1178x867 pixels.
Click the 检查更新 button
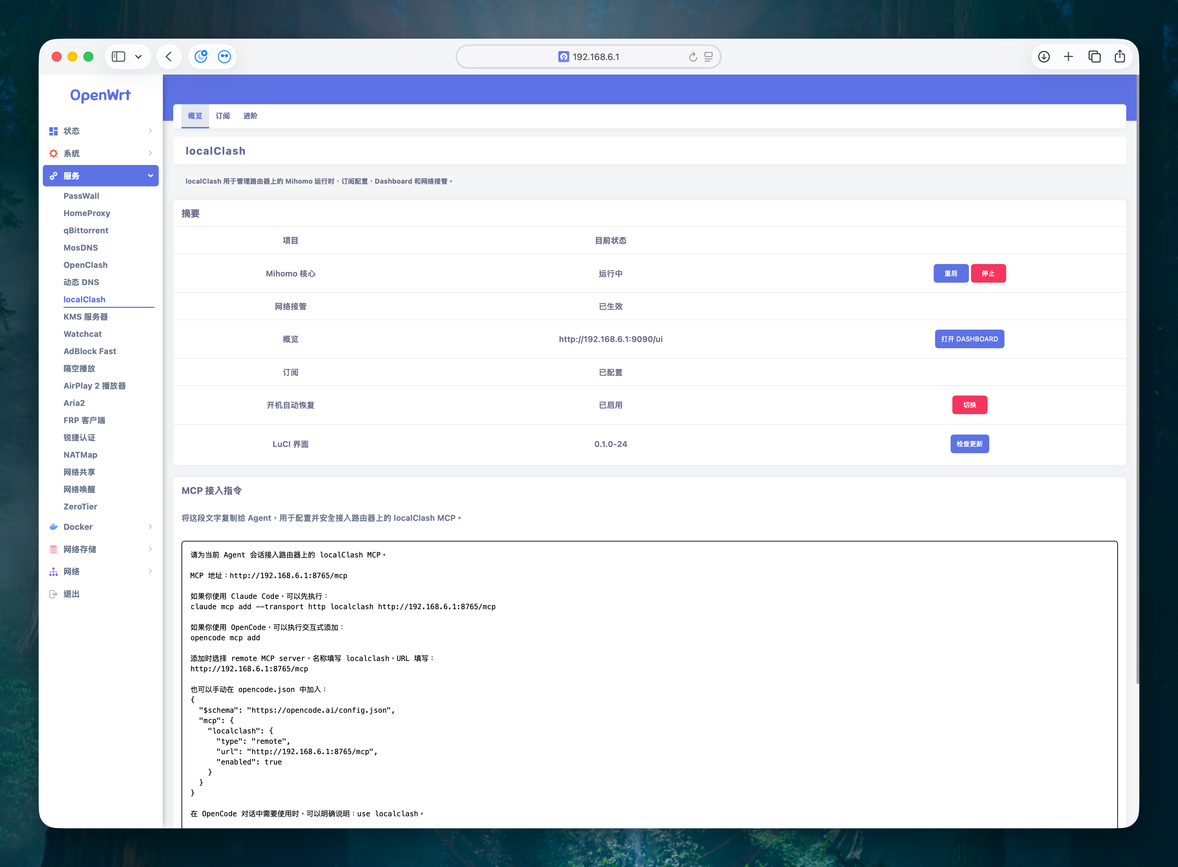[970, 444]
